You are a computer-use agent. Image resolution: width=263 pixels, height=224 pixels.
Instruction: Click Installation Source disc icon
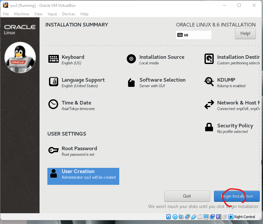tap(131, 59)
